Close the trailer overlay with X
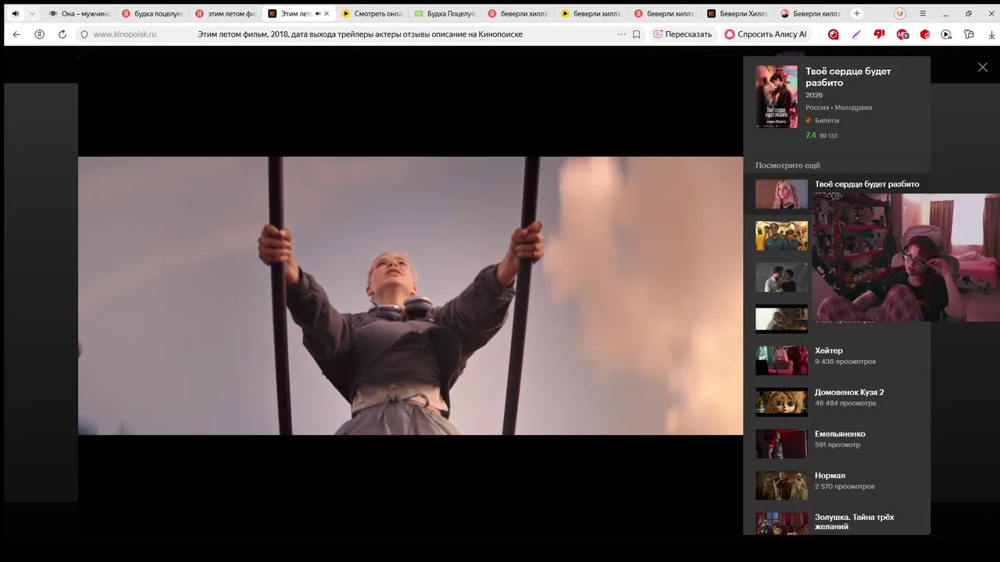This screenshot has width=1000, height=562. (x=983, y=67)
